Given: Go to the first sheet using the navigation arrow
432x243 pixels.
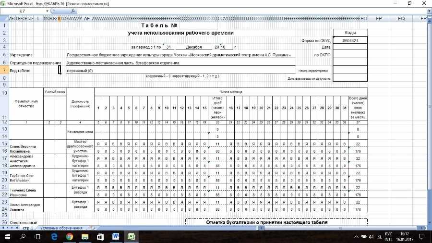Looking at the screenshot, I should [3, 228].
